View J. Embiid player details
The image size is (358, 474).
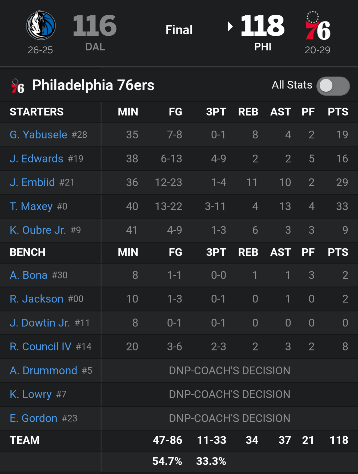point(32,182)
